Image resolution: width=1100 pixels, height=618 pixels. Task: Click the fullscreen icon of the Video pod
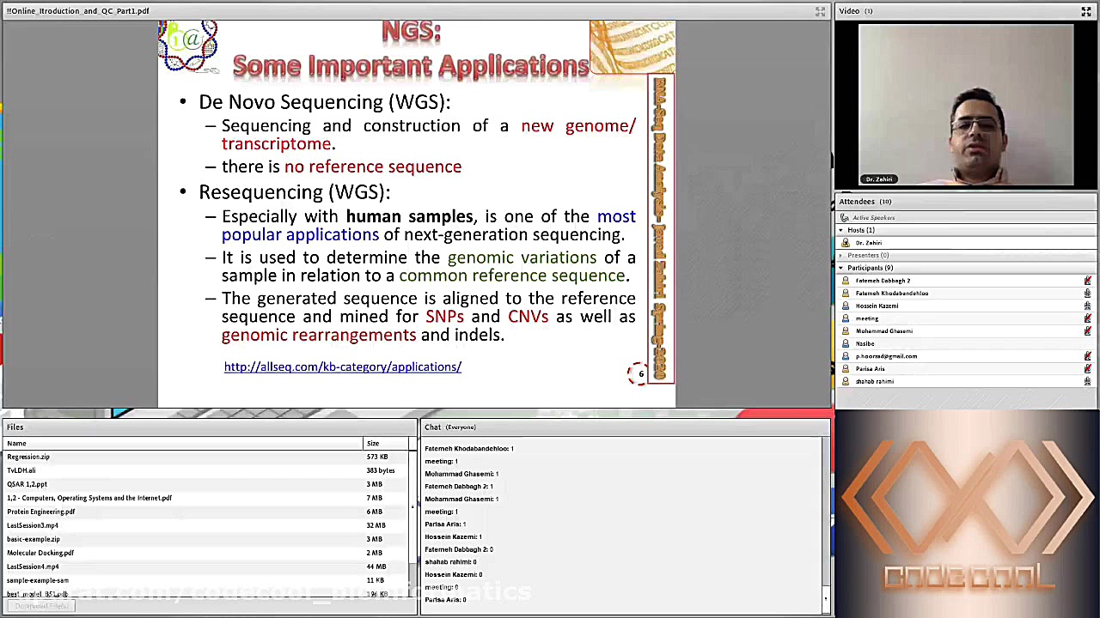point(1086,11)
